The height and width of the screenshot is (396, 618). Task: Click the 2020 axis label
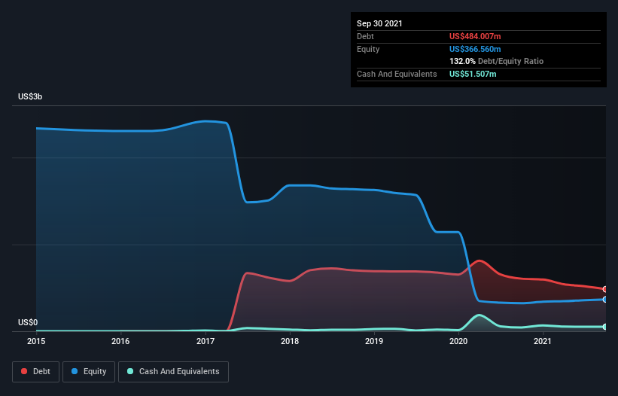pyautogui.click(x=458, y=341)
